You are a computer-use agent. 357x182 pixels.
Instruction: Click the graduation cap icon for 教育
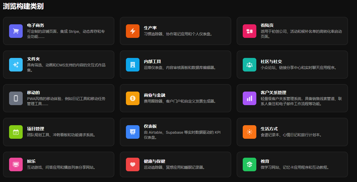tap(250, 164)
